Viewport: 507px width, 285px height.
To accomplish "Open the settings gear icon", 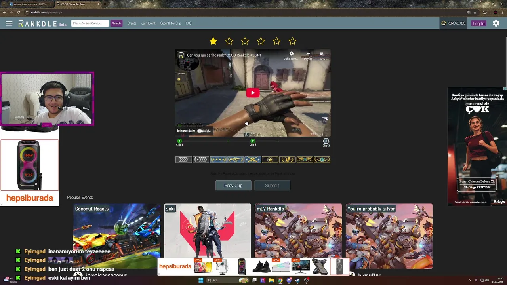I will [x=496, y=23].
